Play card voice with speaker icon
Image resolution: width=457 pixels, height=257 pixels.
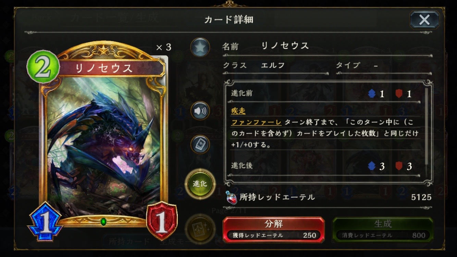coord(200,111)
